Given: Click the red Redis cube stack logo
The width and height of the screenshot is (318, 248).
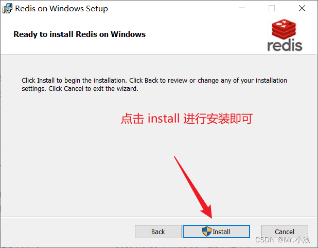Looking at the screenshot, I should pyautogui.click(x=284, y=29).
